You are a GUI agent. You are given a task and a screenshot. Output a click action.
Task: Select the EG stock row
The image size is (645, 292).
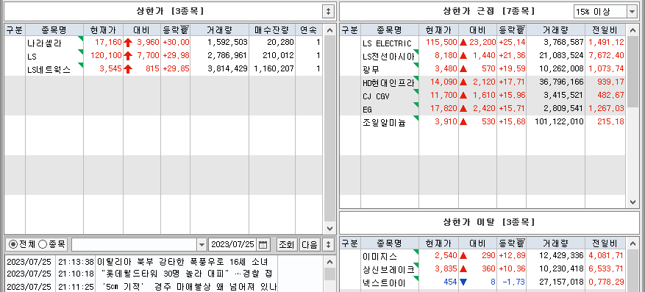(x=482, y=109)
